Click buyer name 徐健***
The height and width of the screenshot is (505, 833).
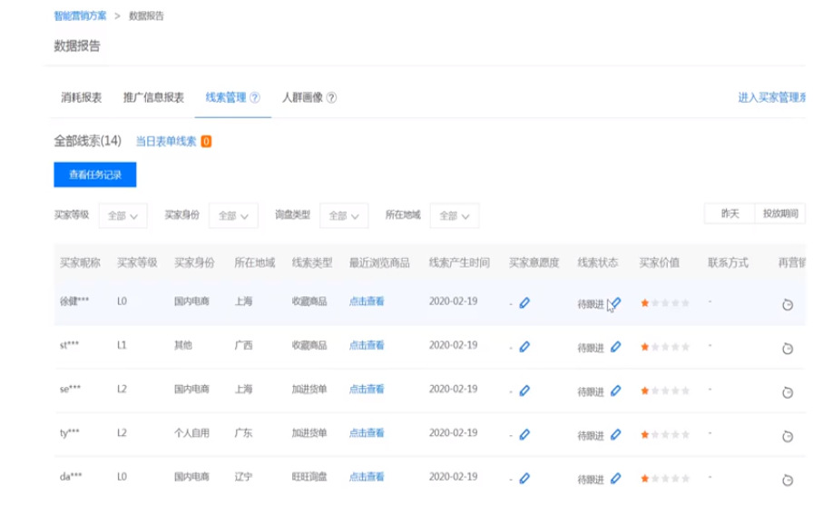point(74,302)
